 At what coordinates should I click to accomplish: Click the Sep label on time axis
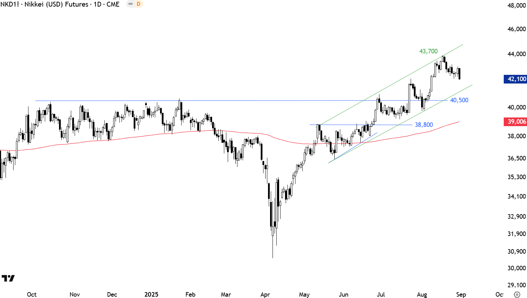click(x=461, y=295)
